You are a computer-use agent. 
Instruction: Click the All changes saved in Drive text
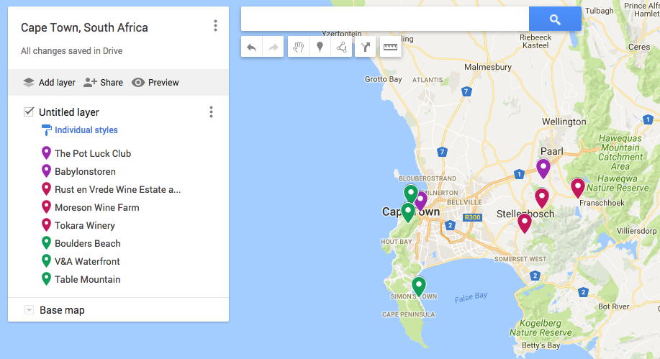(71, 51)
